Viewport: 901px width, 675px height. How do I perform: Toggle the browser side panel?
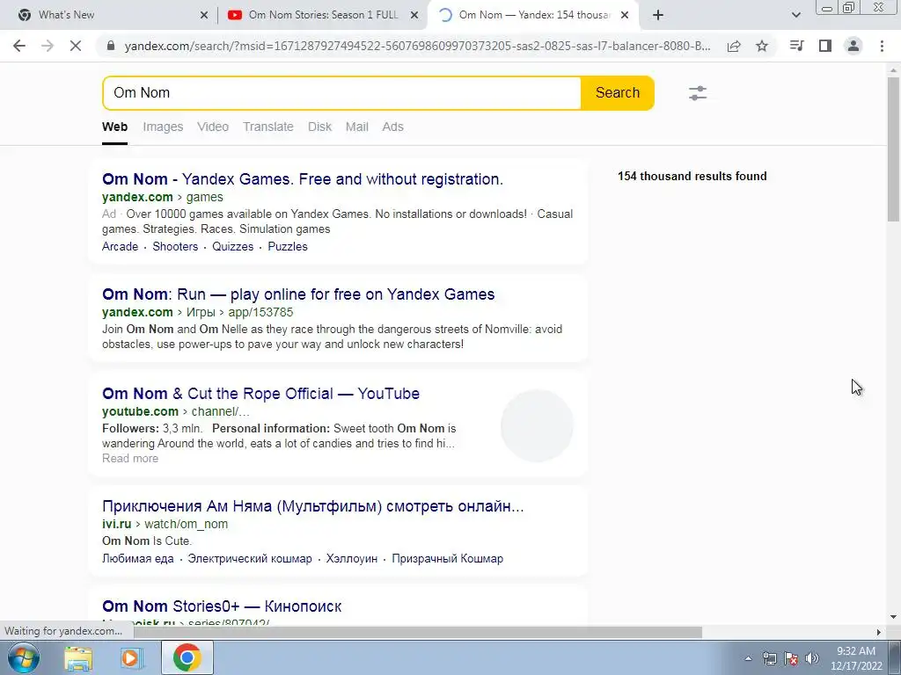[825, 46]
